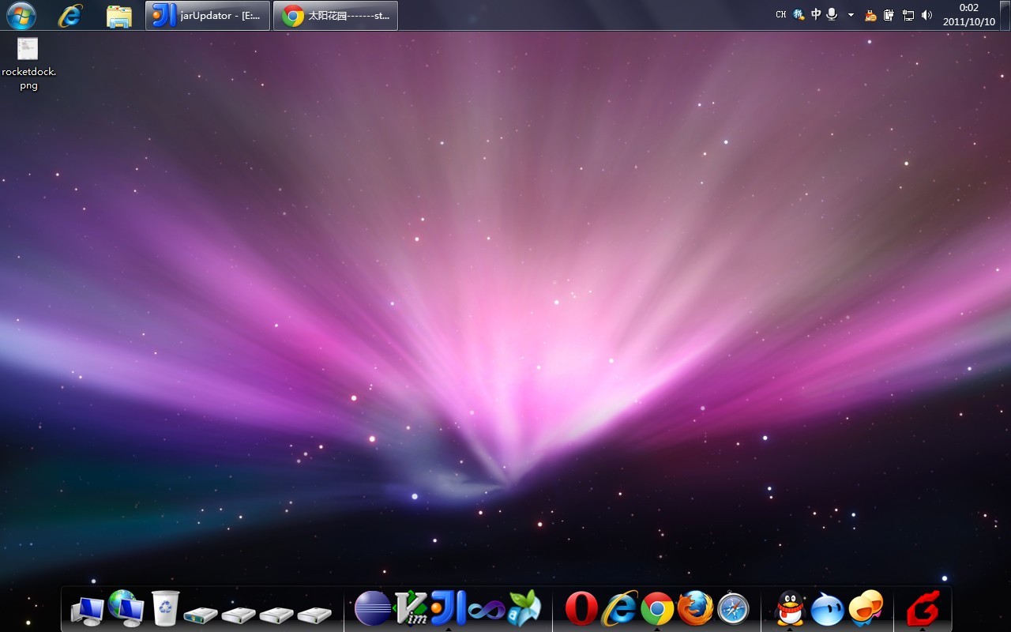
Task: Open the volume speaker tray icon
Action: (x=926, y=15)
